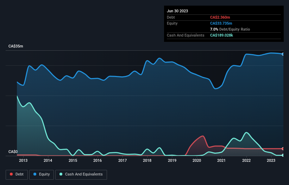
Task: Click the 2022 x-axis label
Action: (x=246, y=160)
